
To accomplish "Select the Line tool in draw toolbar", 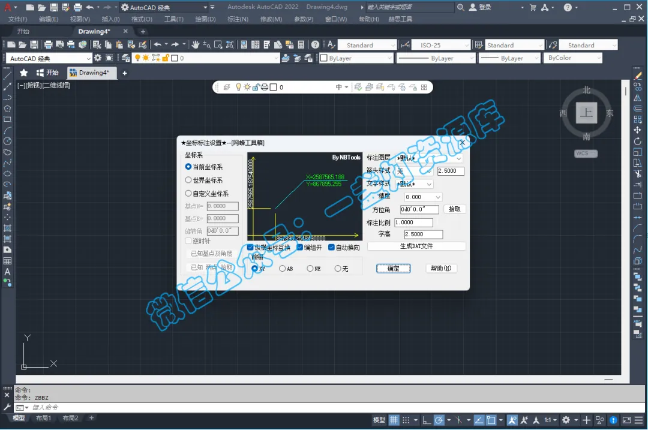I will coord(7,76).
